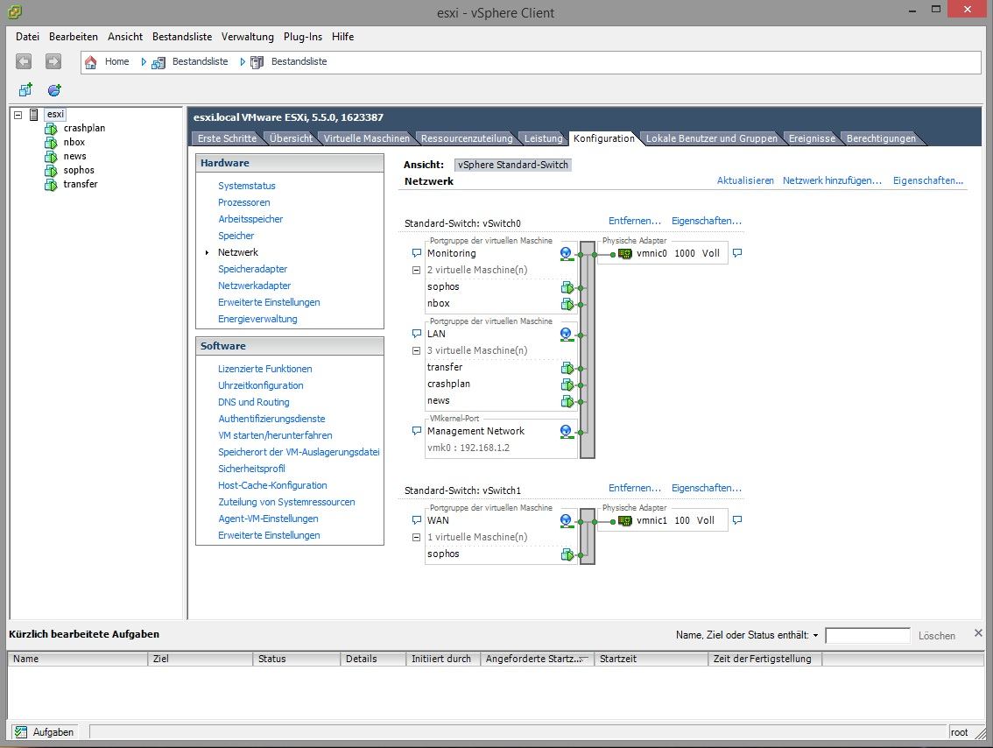Open the task filter dropdown arrow
This screenshot has width=993, height=748.
pyautogui.click(x=816, y=635)
